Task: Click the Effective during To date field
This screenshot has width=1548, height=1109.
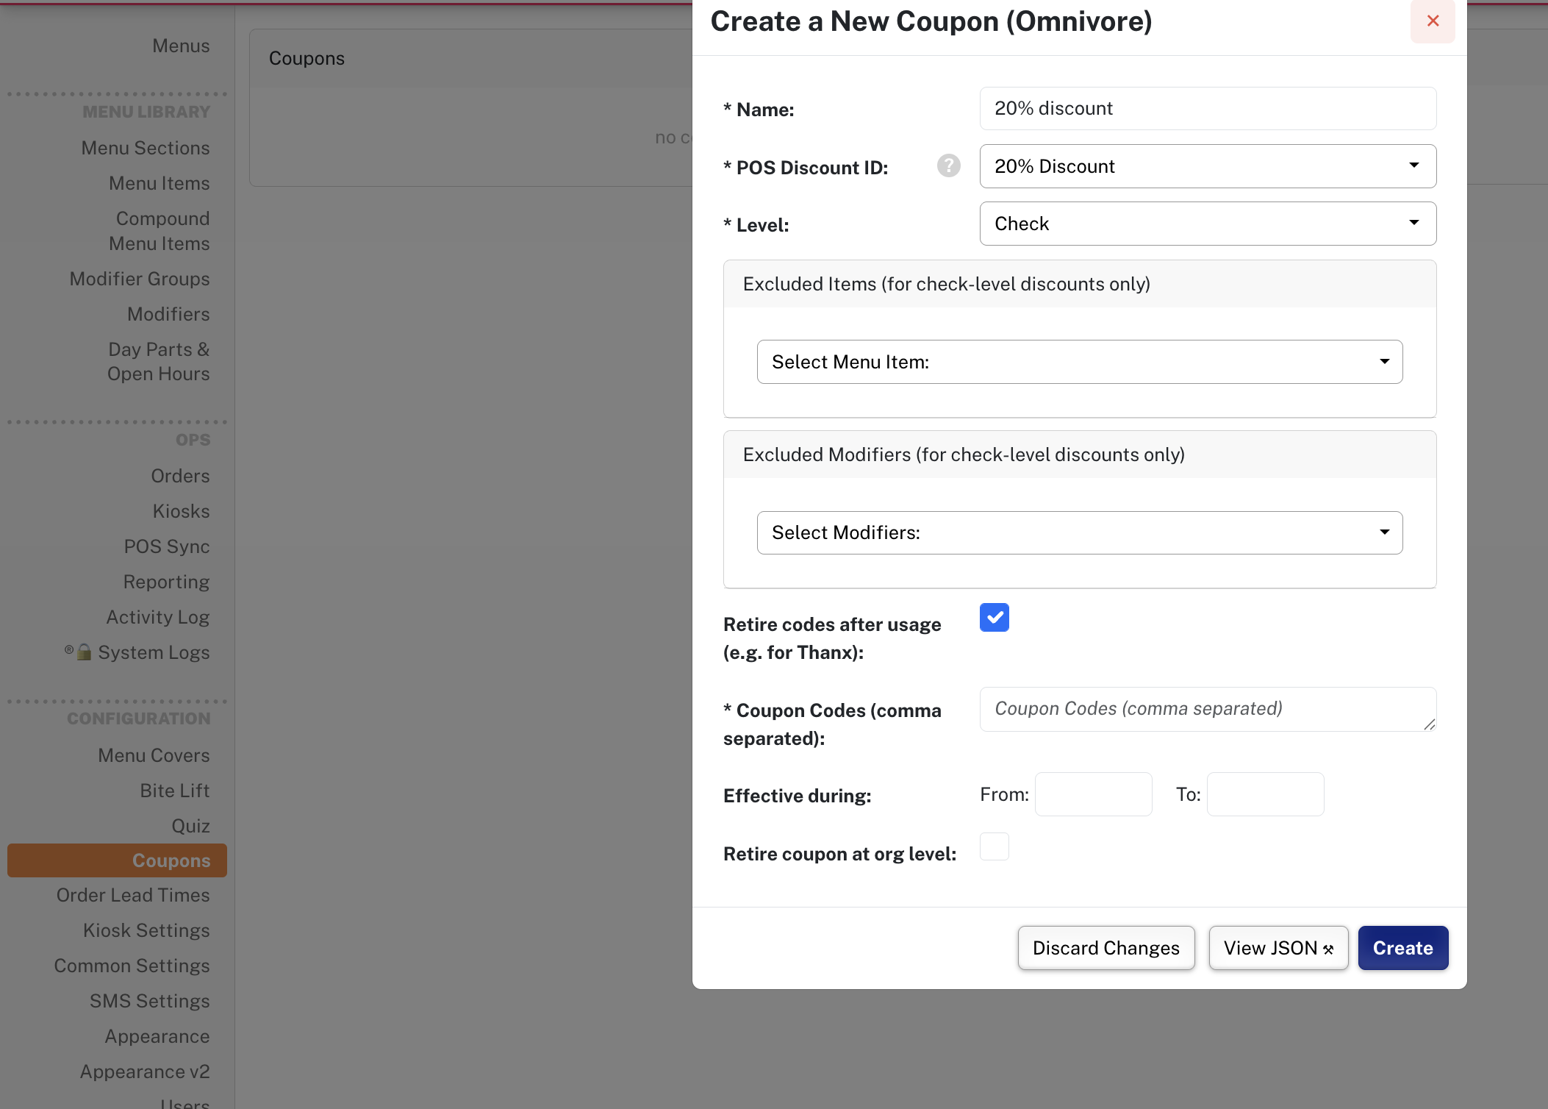Action: pyautogui.click(x=1265, y=794)
